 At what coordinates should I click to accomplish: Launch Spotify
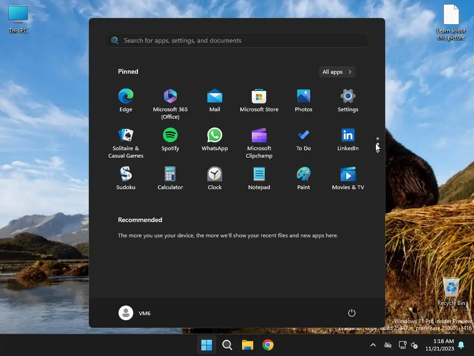coord(170,140)
